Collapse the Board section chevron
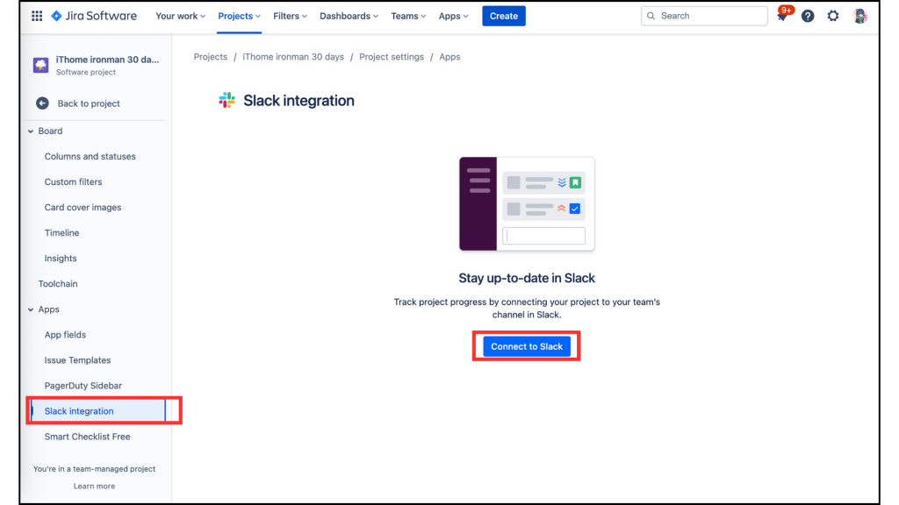 point(31,132)
